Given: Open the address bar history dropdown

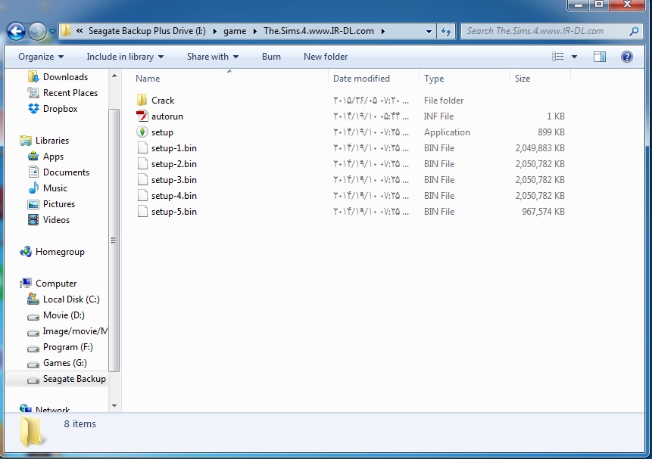Looking at the screenshot, I should (x=429, y=31).
